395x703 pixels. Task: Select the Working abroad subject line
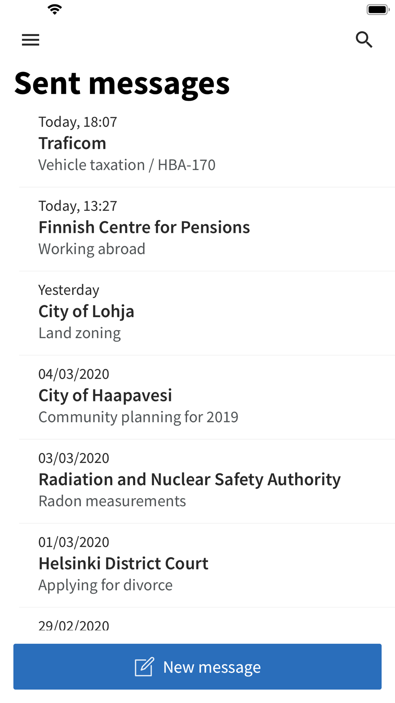[92, 249]
